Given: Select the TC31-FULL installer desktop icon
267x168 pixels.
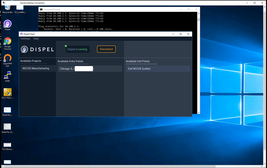Looking at the screenshot, I should click(x=8, y=93).
